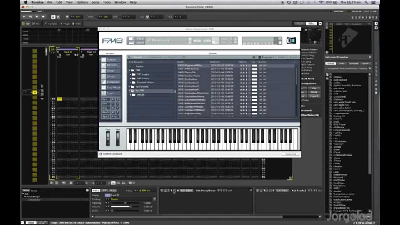Click the Wi-Fi icon in macOS menu bar
This screenshot has width=400, height=225.
[321, 2]
